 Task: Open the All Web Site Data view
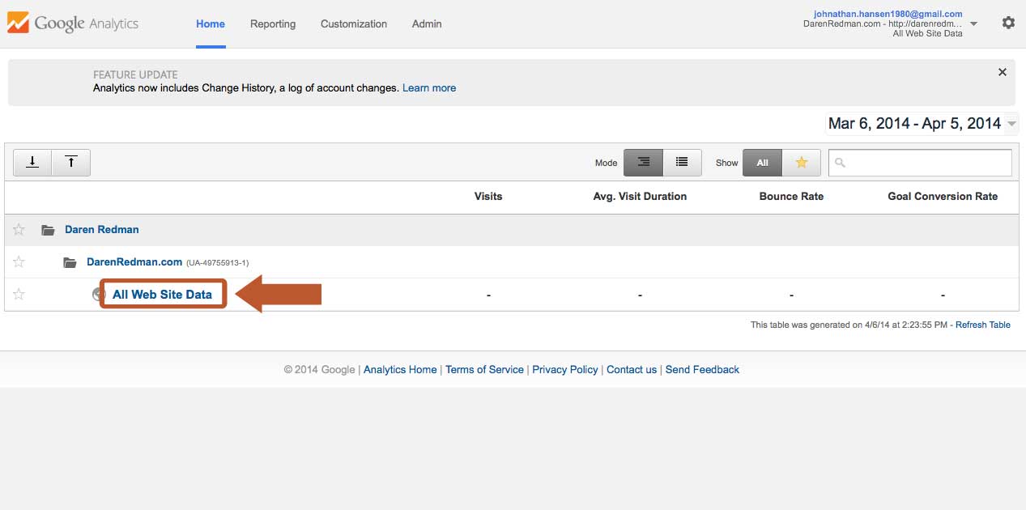pyautogui.click(x=162, y=295)
